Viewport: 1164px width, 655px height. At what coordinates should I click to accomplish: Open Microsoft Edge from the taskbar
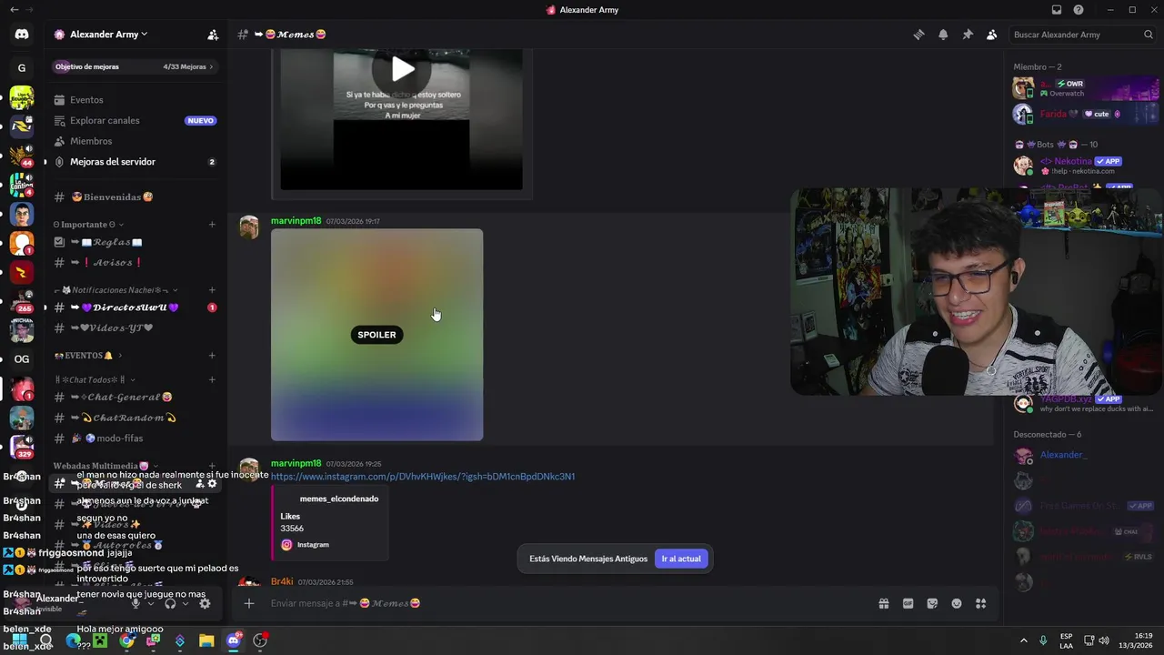tap(73, 640)
